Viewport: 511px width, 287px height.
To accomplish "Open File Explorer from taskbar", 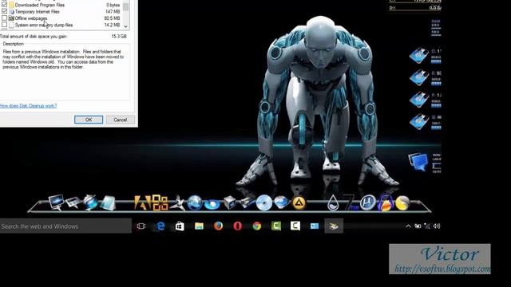I will [199, 226].
